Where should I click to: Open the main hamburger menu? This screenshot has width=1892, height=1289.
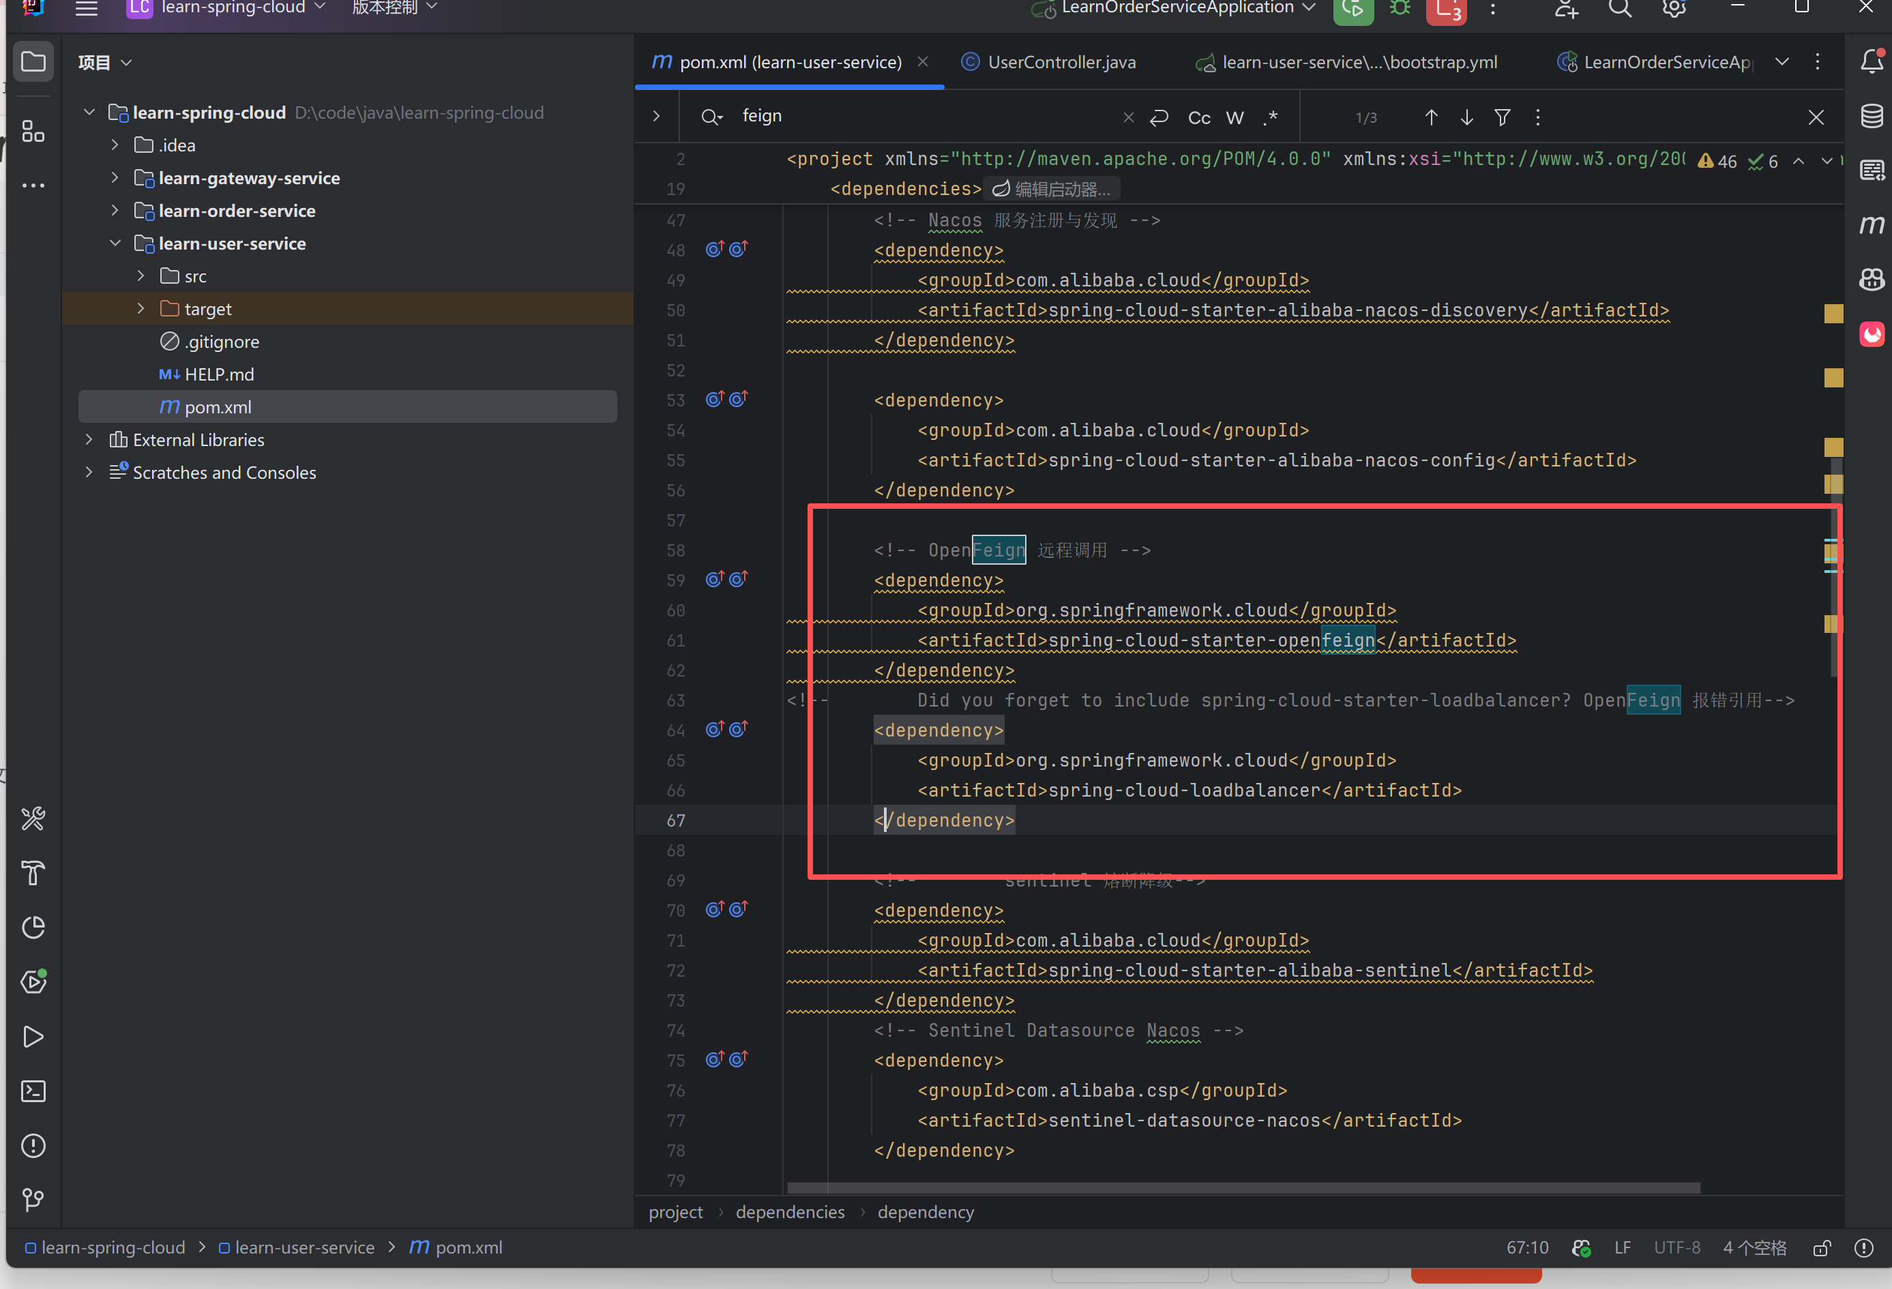pyautogui.click(x=87, y=9)
